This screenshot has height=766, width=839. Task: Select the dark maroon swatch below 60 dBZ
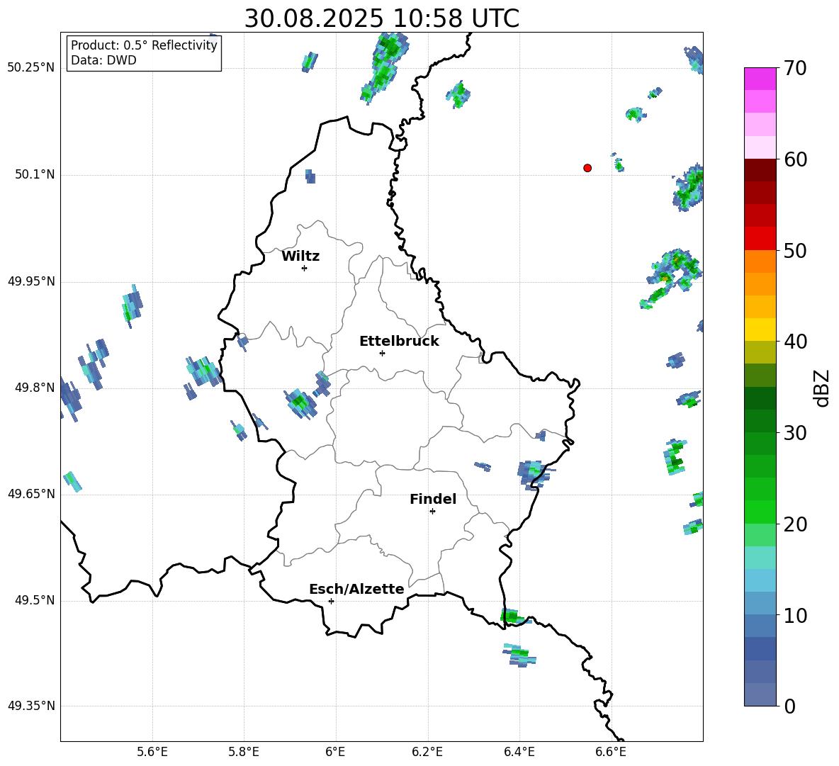760,170
